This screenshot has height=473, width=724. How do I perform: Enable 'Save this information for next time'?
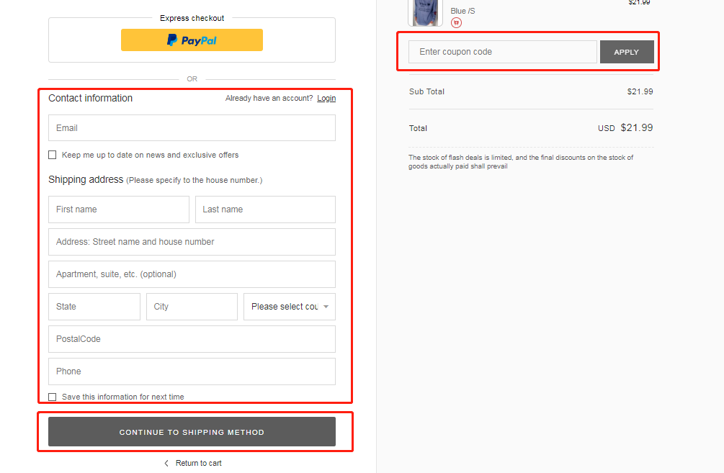53,397
